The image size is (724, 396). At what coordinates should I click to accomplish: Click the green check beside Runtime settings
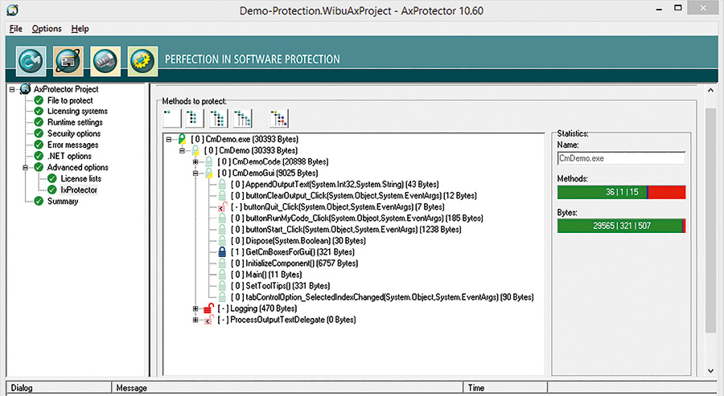(39, 122)
